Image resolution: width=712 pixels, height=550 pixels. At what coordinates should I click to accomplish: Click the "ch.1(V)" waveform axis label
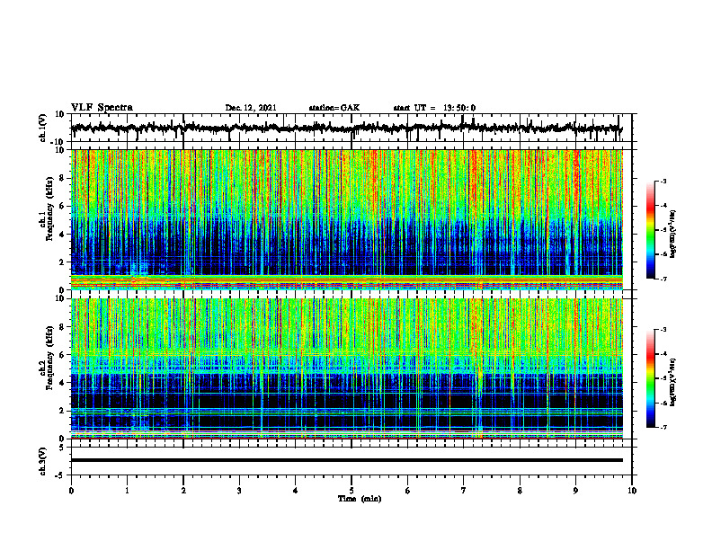(43, 128)
